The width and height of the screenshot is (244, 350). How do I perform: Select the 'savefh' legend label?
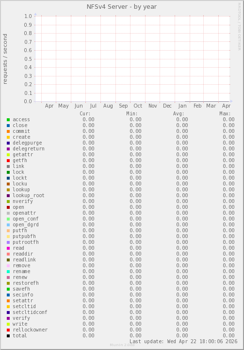(21, 289)
